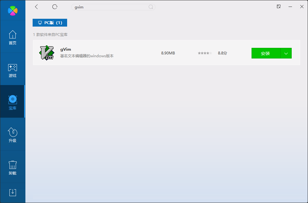Image resolution: width=308 pixels, height=203 pixels.
Task: Open the 宝库 software library section
Action: coord(13,102)
